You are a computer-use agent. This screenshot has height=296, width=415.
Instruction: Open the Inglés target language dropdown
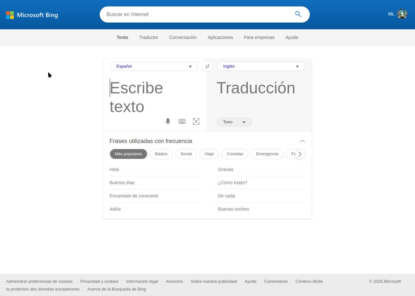[x=261, y=66]
